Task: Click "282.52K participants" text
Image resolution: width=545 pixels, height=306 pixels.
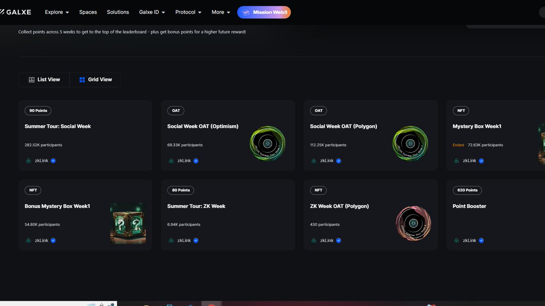Action: (43, 145)
